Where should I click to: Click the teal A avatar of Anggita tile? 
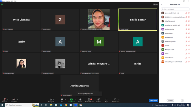138,42
